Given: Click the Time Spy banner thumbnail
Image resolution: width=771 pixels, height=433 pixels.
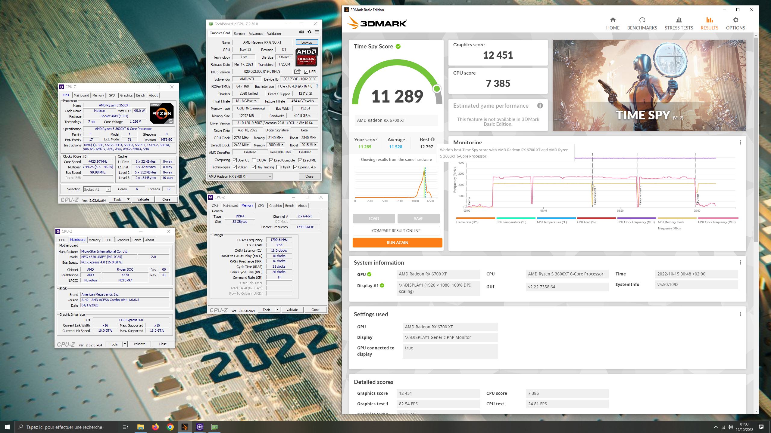Looking at the screenshot, I should click(x=649, y=85).
